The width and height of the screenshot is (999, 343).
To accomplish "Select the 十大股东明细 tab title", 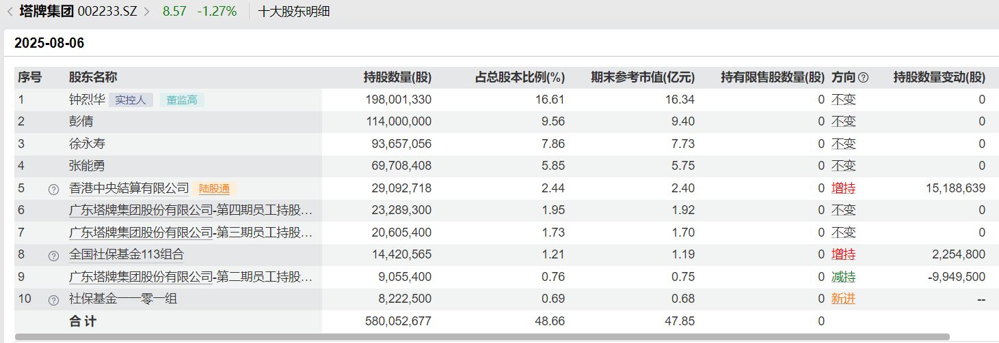I will [x=294, y=12].
